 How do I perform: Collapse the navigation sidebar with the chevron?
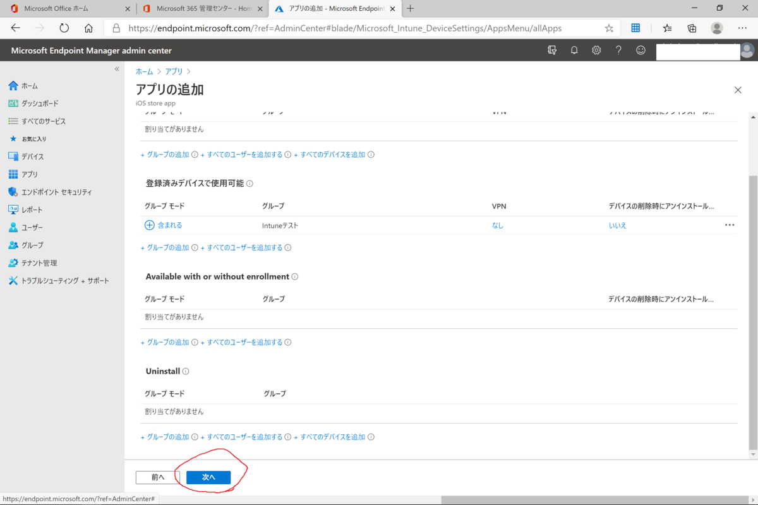(117, 69)
